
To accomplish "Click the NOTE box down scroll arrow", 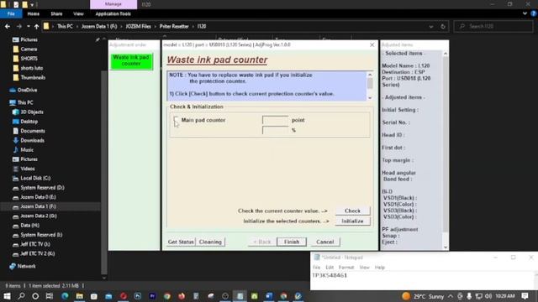I will [x=370, y=98].
